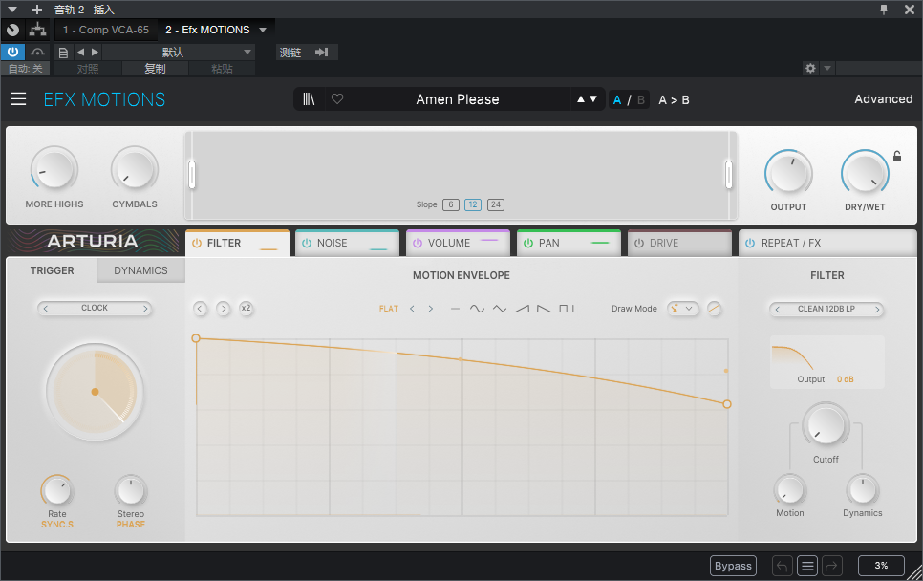Click the 复制 copy button
This screenshot has height=581, width=923.
[x=155, y=68]
